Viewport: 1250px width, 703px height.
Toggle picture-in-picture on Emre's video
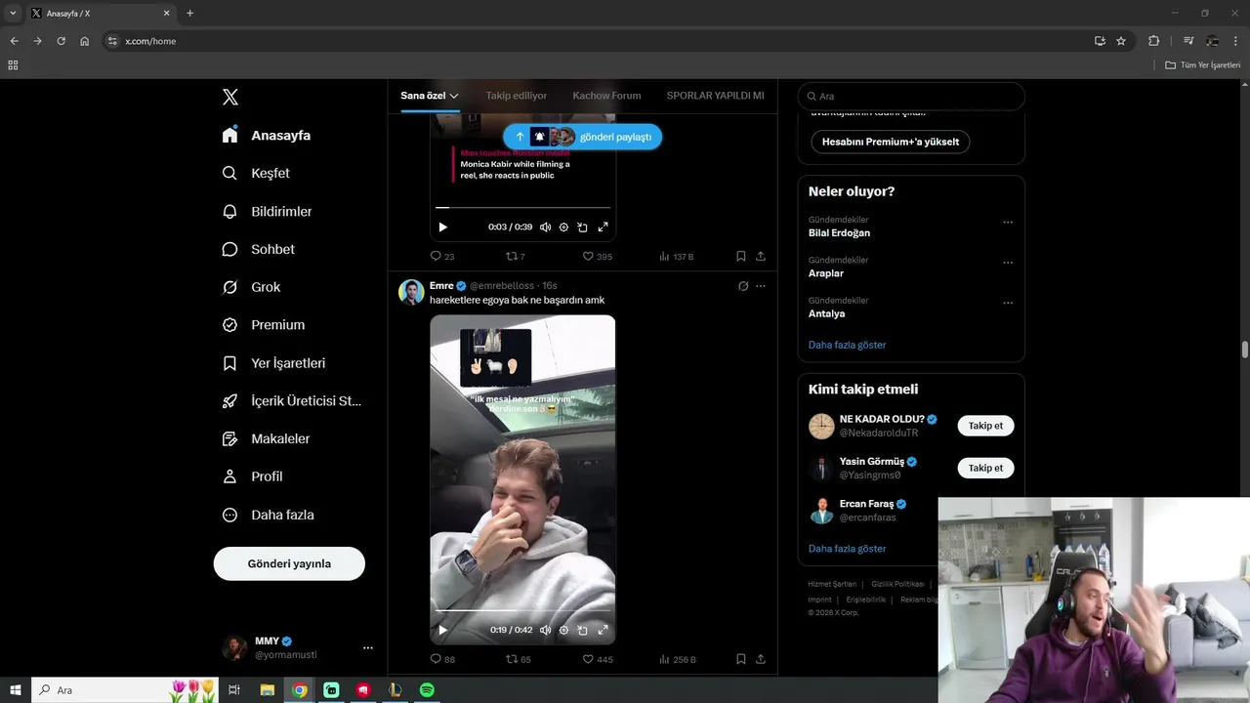(x=582, y=630)
